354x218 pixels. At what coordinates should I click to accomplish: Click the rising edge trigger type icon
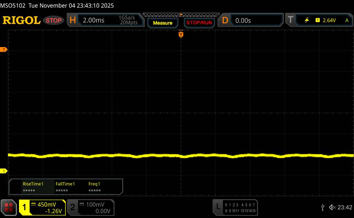(x=307, y=20)
